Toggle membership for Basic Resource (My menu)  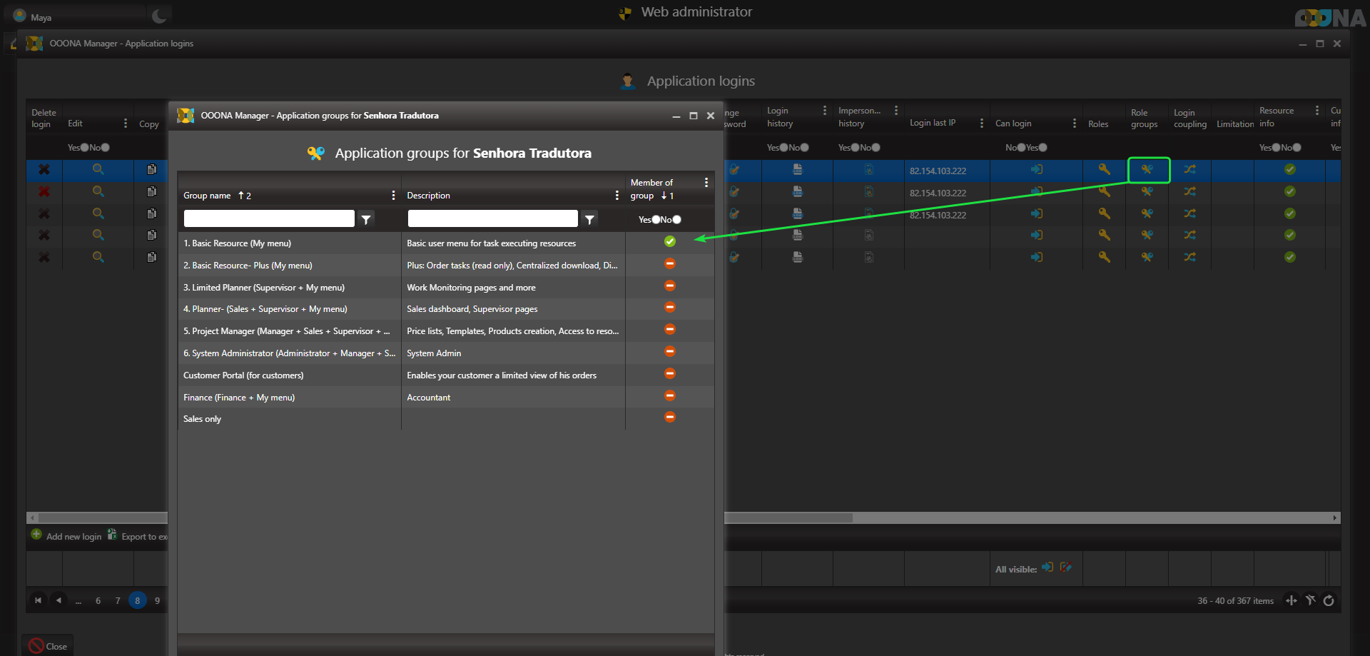point(669,242)
